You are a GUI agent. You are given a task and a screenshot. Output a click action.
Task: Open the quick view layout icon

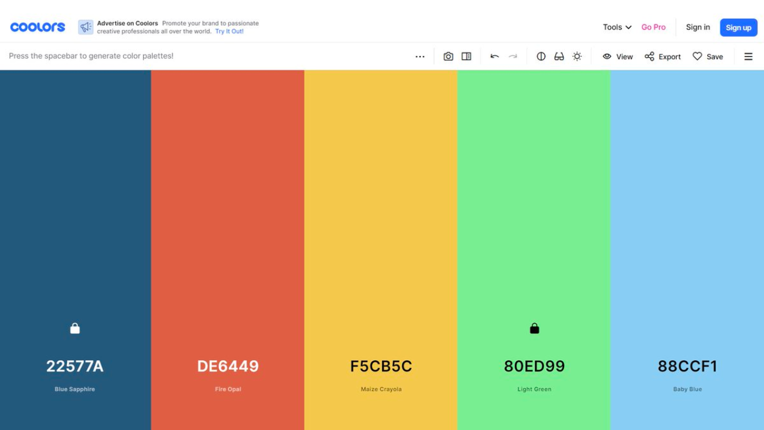point(466,56)
